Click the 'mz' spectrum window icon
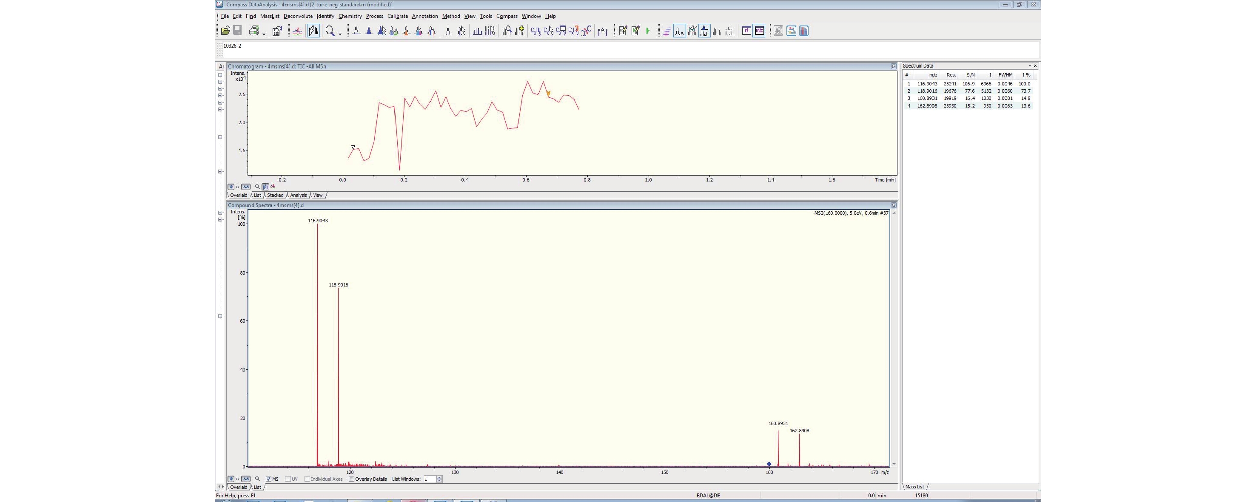1256x502 pixels. click(759, 31)
